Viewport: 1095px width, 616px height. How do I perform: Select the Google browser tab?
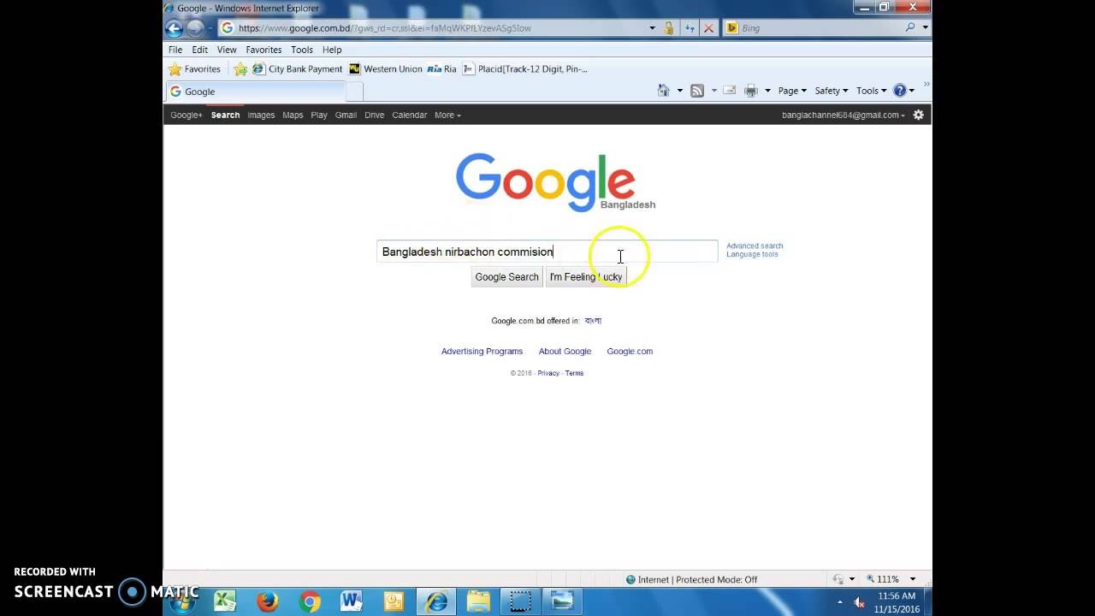(x=255, y=92)
